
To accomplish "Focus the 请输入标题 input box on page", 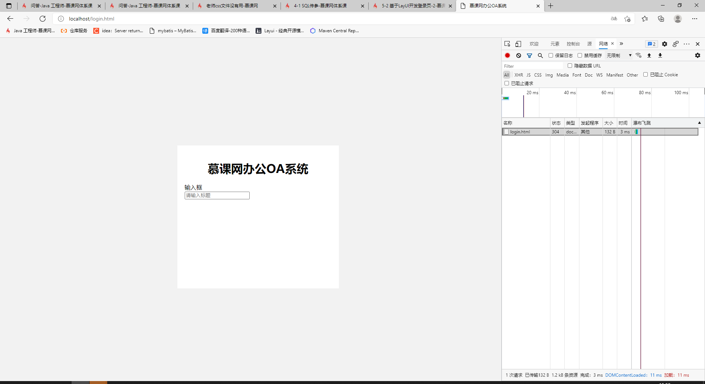I will coord(217,196).
